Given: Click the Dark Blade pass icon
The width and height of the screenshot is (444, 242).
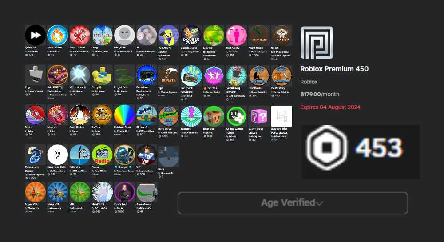Looking at the screenshot, I should [169, 116].
